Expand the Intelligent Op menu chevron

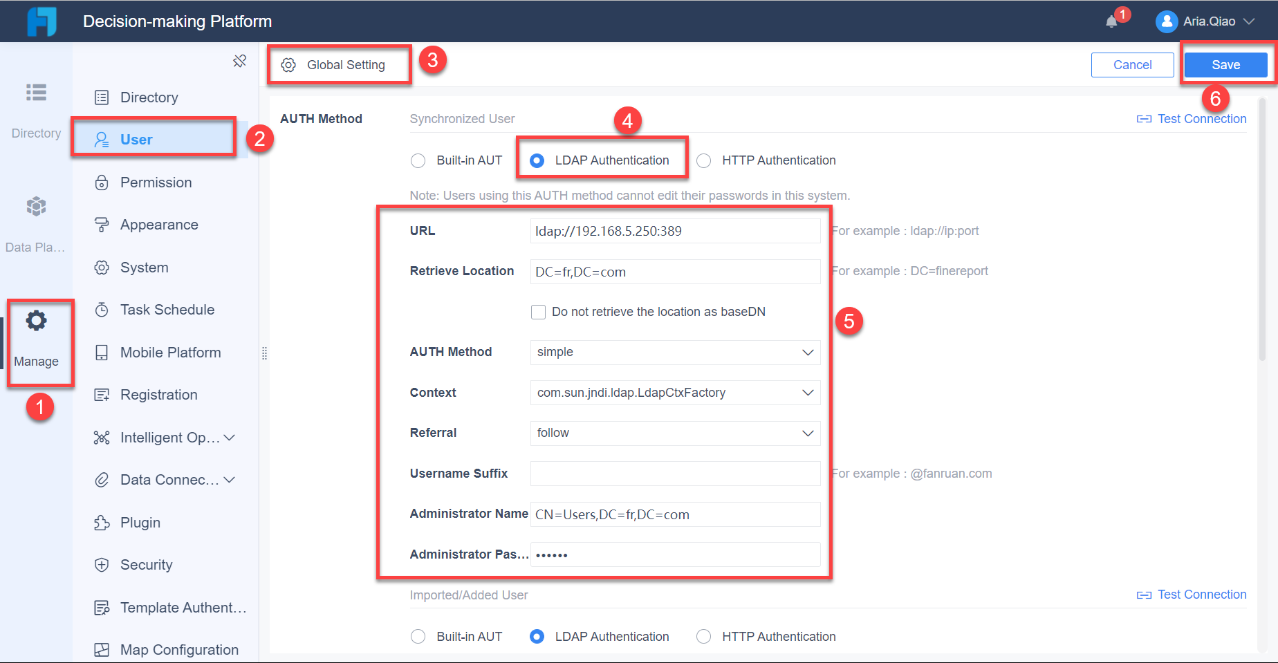(228, 437)
